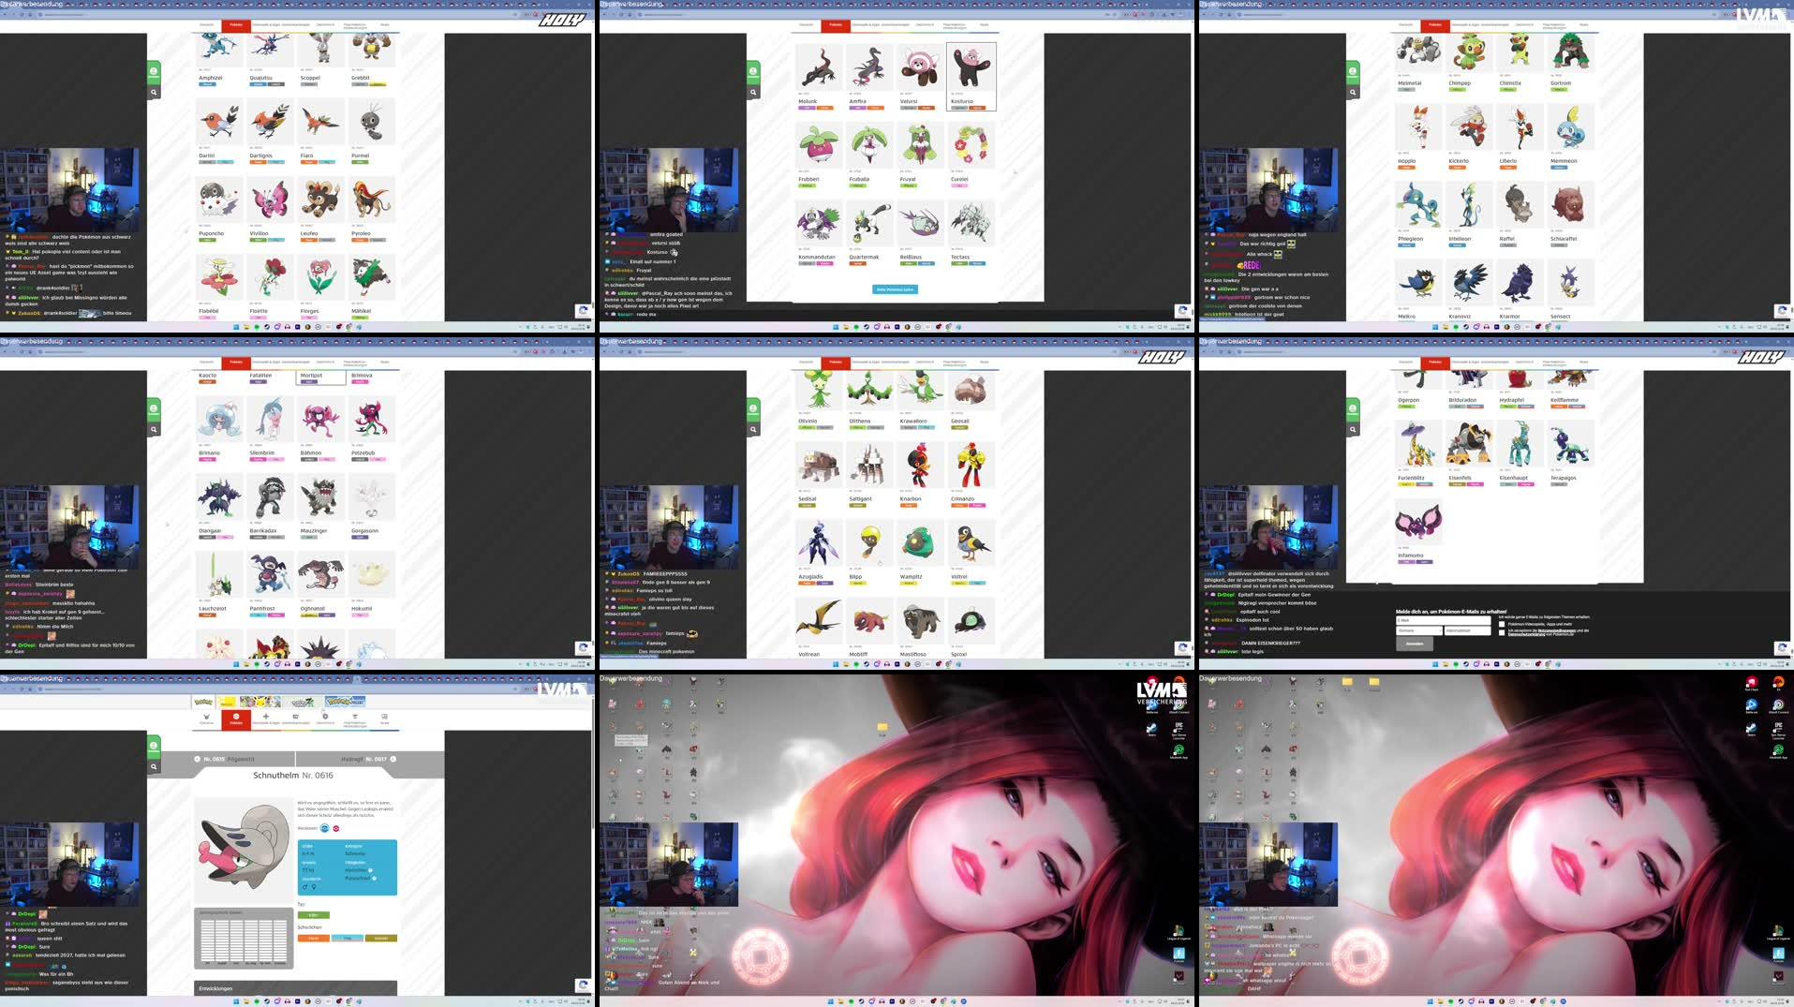Viewport: 1794px width, 1007px height.
Task: Switch to the Übersicht tab
Action: click(x=206, y=719)
